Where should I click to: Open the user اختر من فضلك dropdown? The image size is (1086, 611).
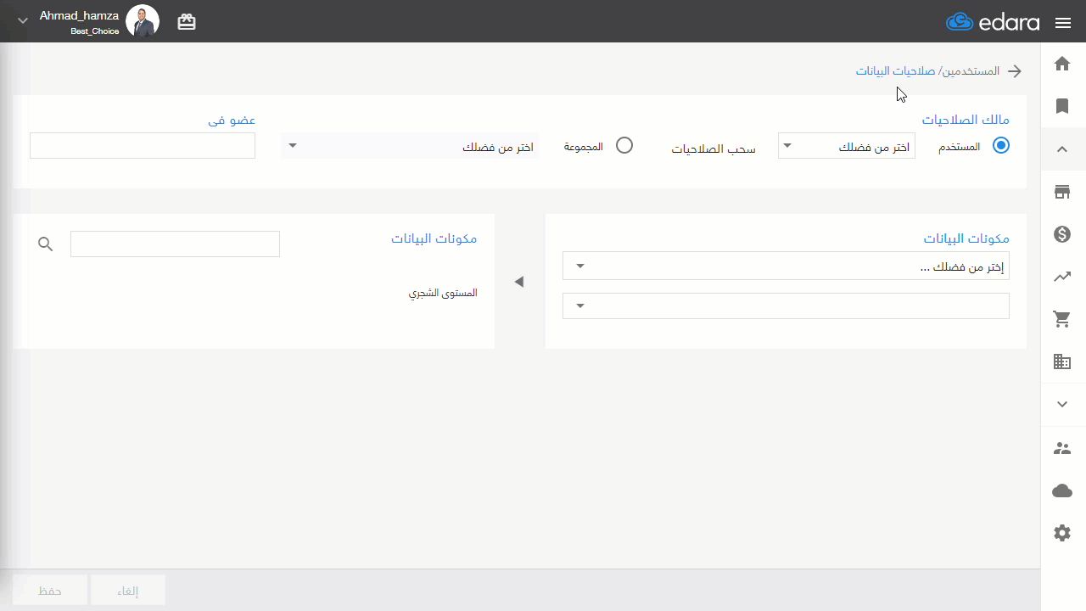click(x=847, y=146)
